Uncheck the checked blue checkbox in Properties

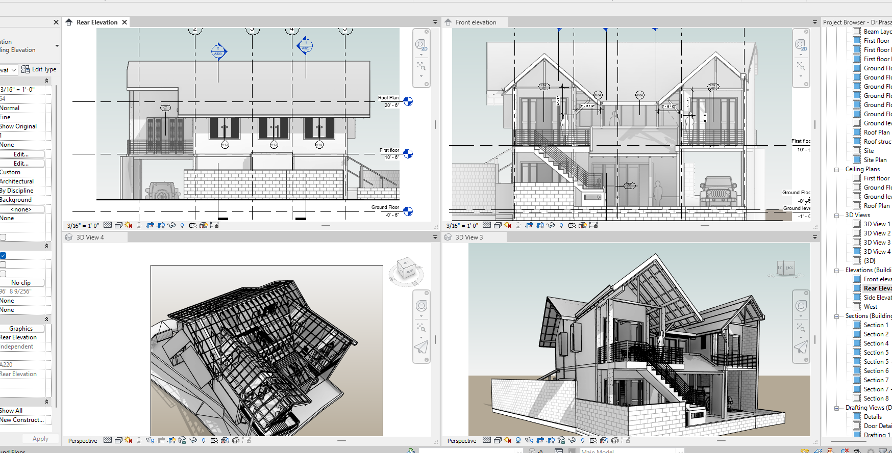[3, 255]
